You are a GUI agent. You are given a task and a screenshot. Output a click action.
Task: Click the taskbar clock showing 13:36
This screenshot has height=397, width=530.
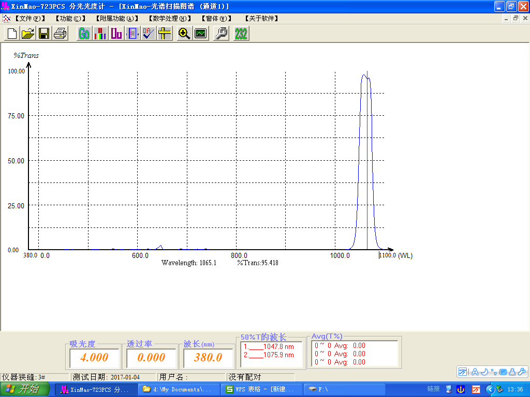515,389
